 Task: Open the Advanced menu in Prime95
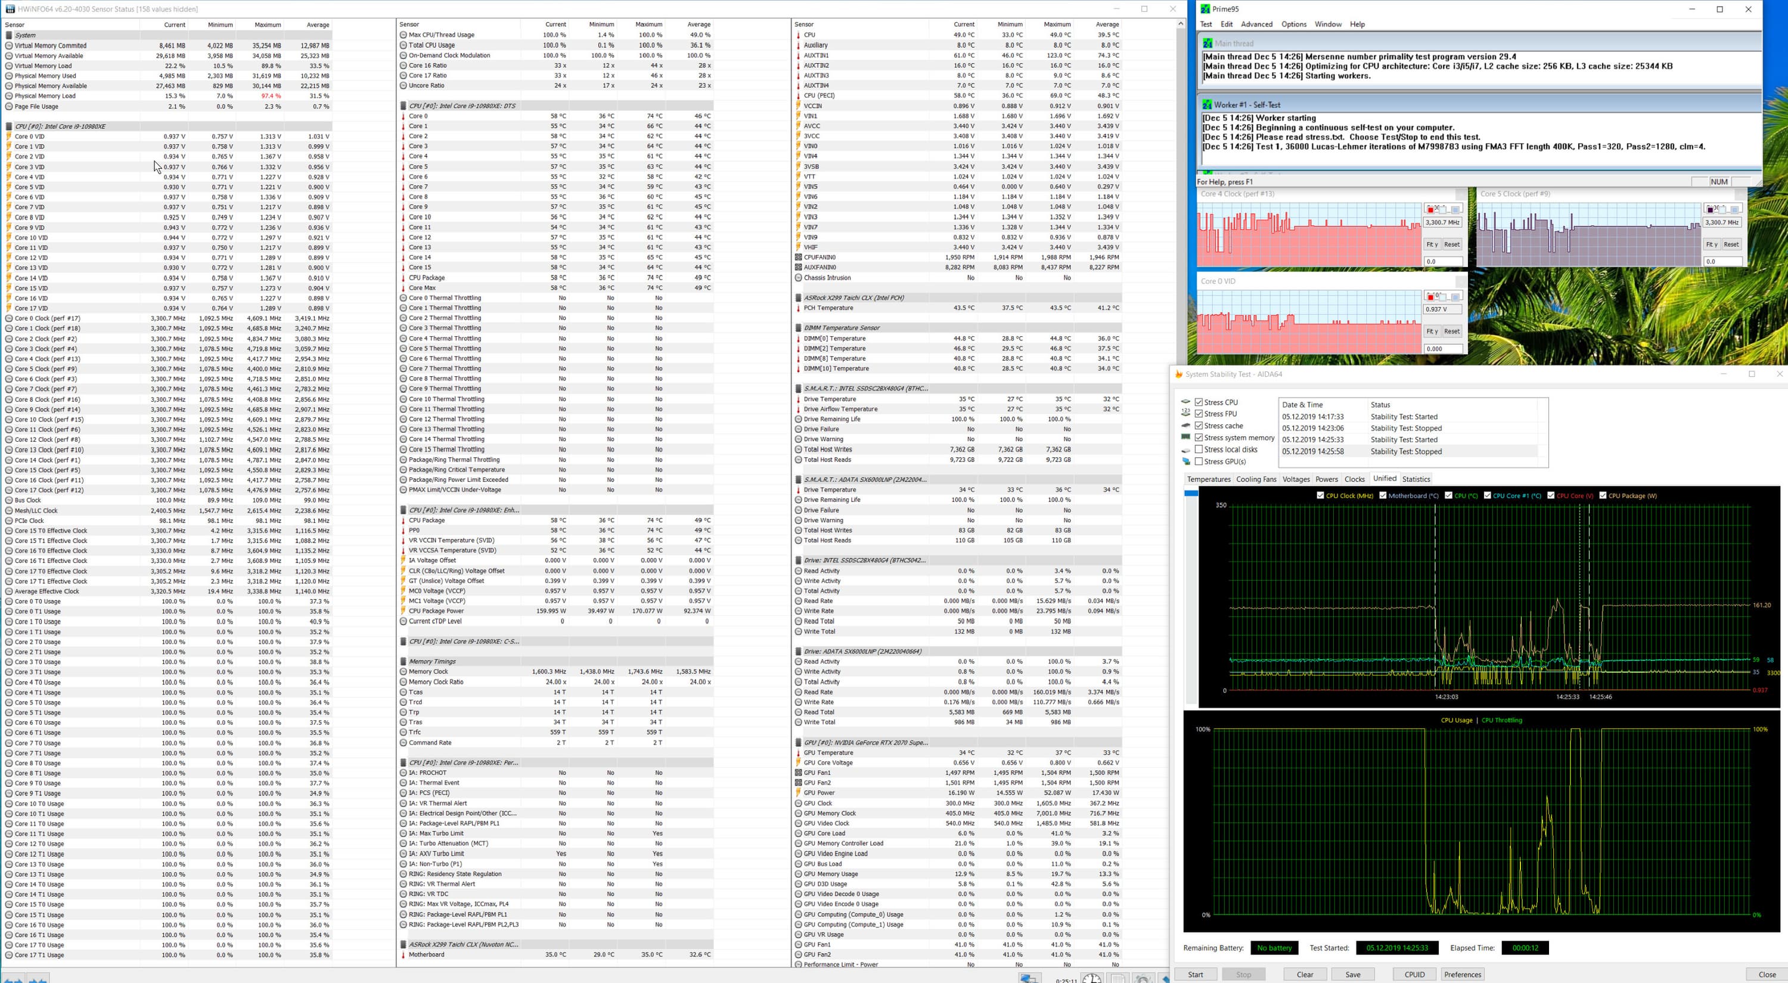(1256, 24)
